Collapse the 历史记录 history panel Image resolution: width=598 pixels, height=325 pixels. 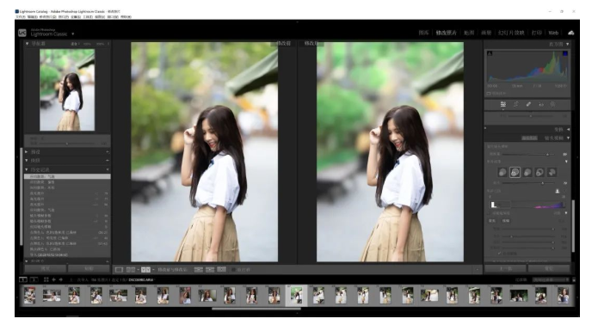(x=27, y=169)
